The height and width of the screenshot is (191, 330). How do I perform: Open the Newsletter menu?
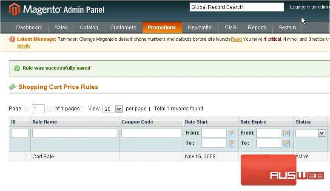click(200, 28)
